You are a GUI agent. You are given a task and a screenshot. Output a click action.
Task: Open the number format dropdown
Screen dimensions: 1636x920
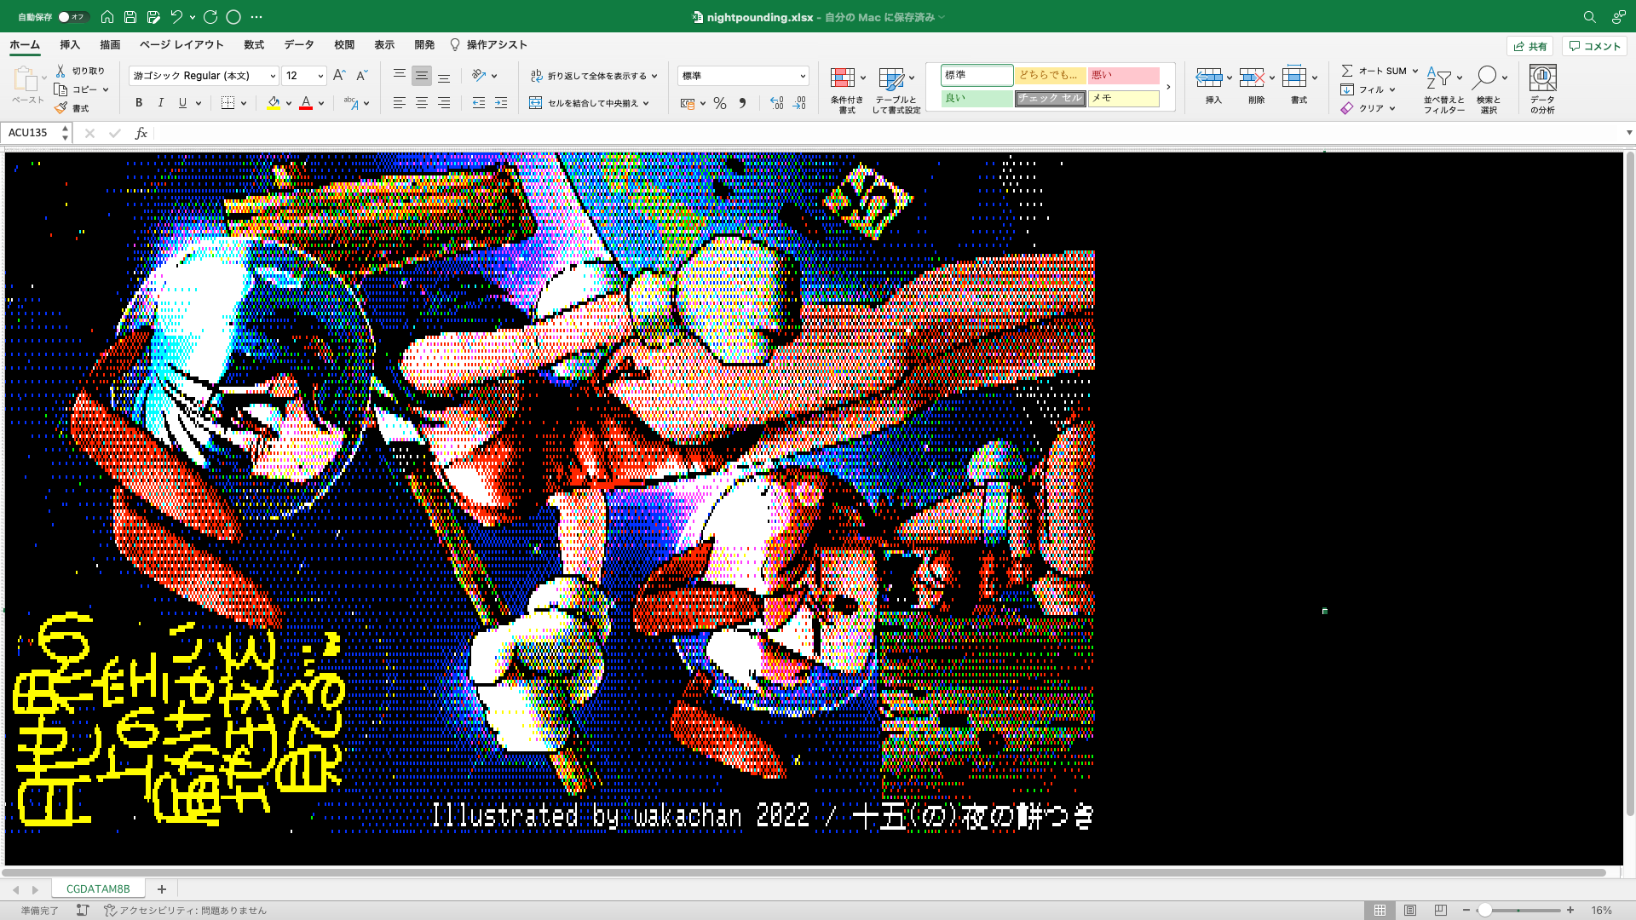tap(802, 76)
